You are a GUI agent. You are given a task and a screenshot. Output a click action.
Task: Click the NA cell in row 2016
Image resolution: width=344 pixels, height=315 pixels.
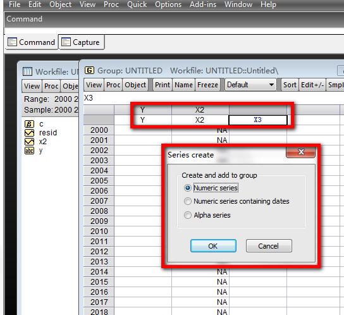(x=200, y=292)
